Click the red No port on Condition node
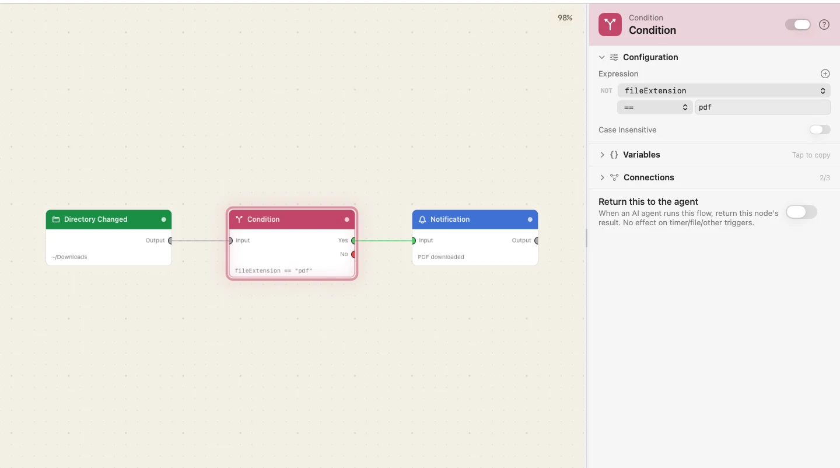Screen dimensions: 840x468 (353, 254)
